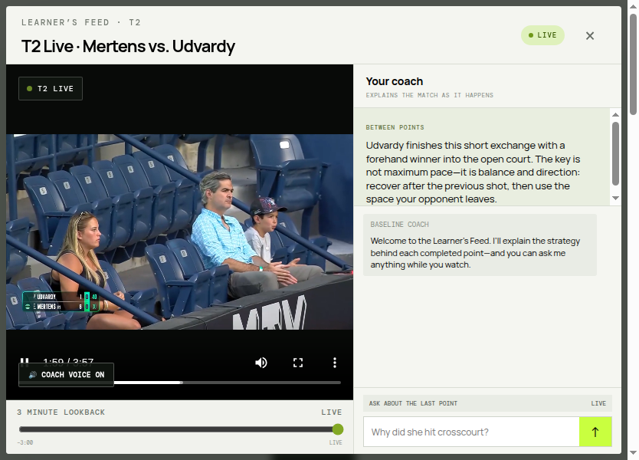Click coach panel scrollbar down arrow
Viewport: 639px width, 460px height.
pyautogui.click(x=615, y=199)
